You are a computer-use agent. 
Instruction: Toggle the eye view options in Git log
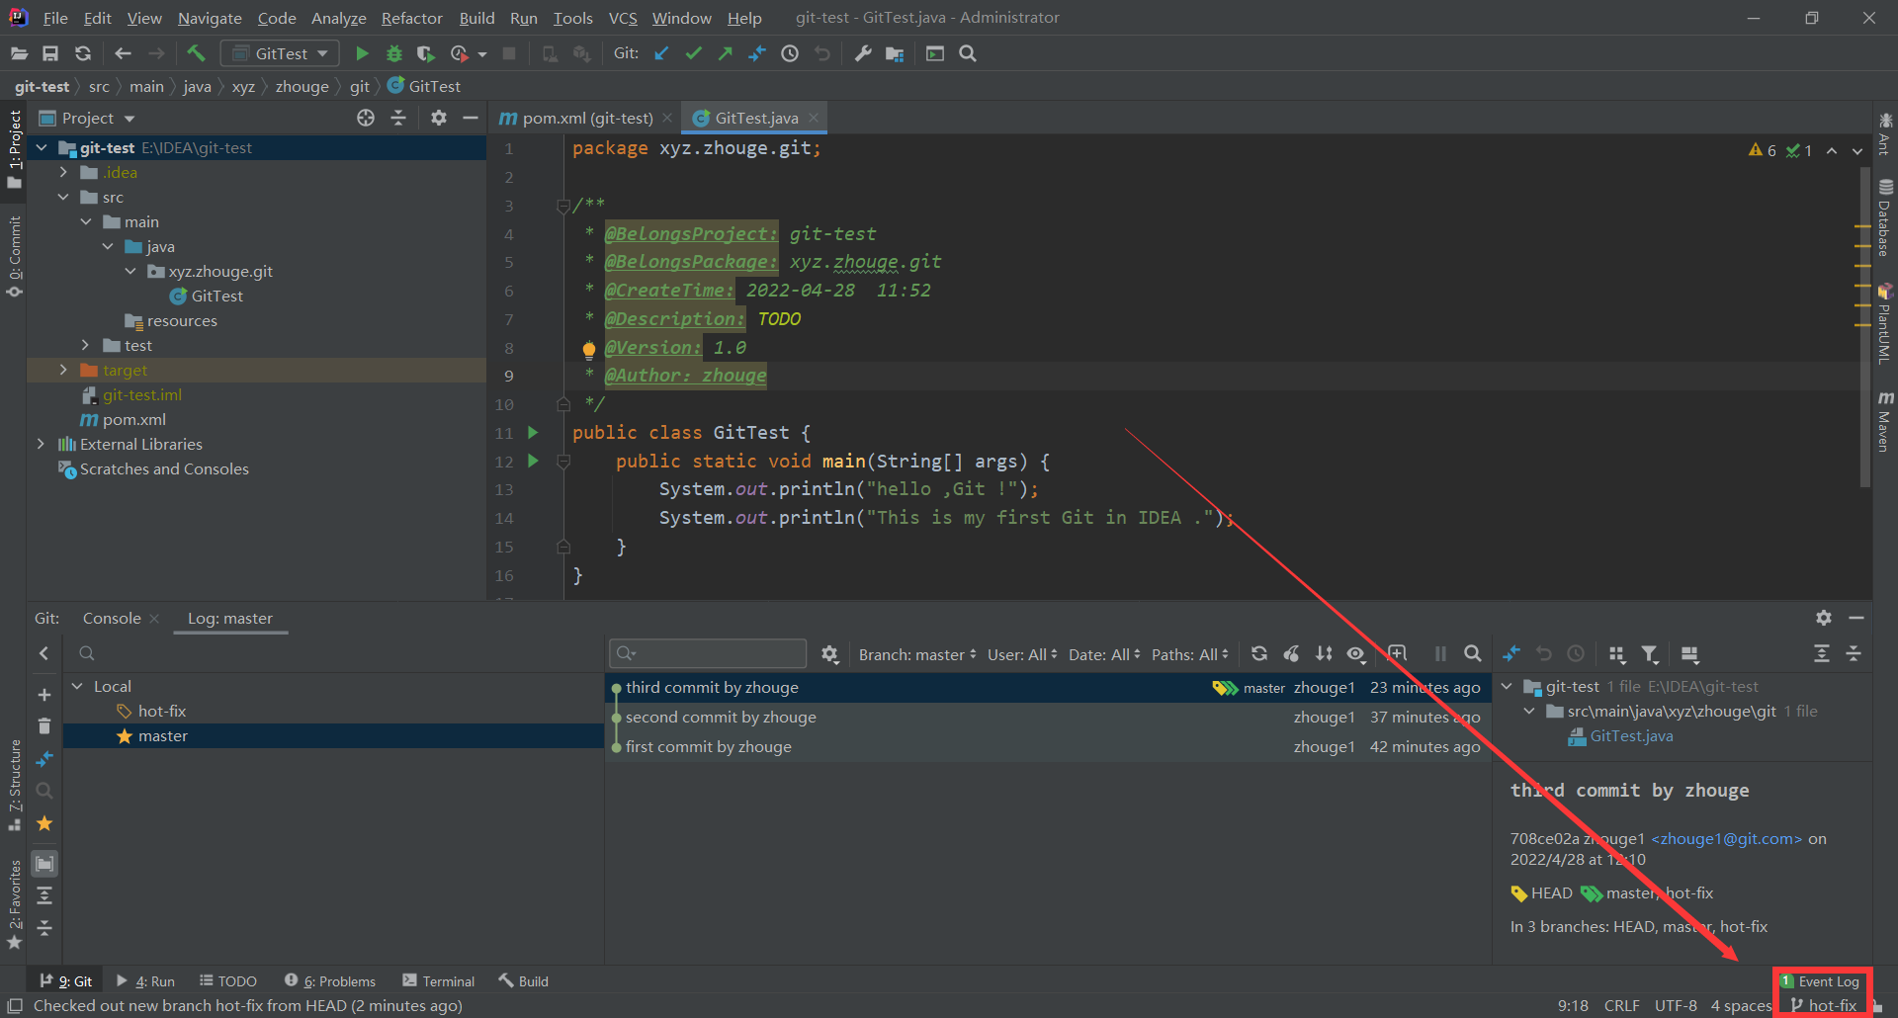(x=1355, y=653)
